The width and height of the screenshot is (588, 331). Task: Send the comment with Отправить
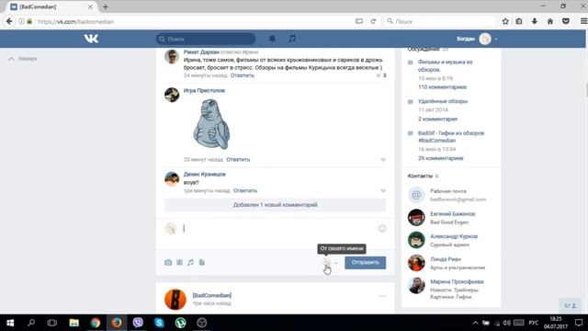coord(366,262)
